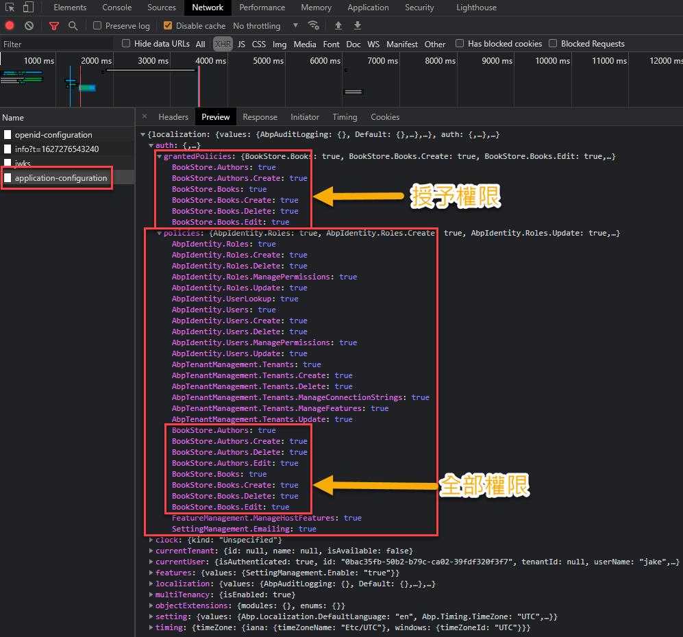Collapse the grantedPolicies node
683x637 pixels.
160,157
